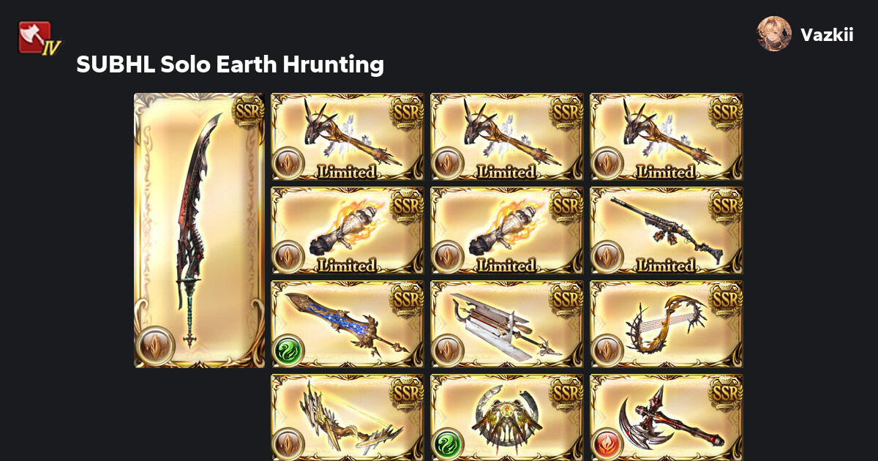Select the Limited black rifle weapon

tap(667, 230)
